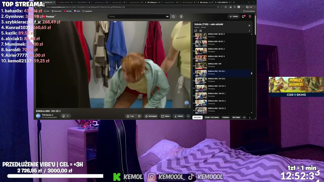
Task: Select the Źródło: TVN Series filter chip
Action: tap(212, 118)
